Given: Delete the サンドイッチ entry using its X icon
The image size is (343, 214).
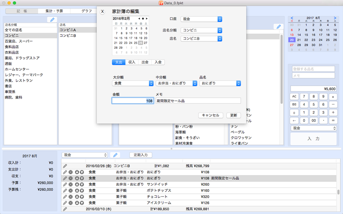Looking at the screenshot, I should pos(71,184).
